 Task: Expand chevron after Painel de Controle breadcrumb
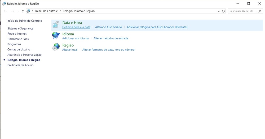tap(60, 11)
